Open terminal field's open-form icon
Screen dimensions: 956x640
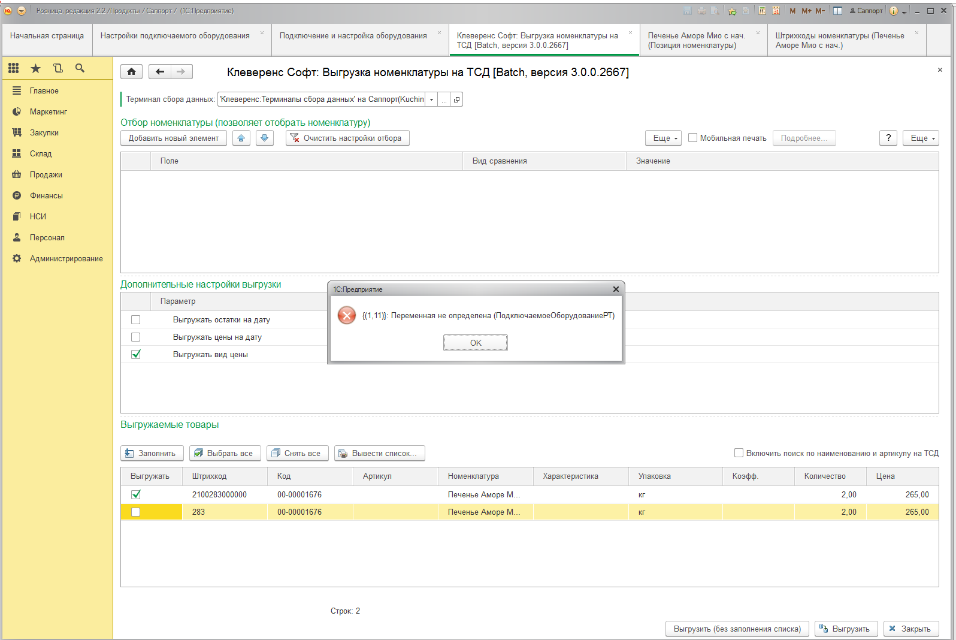pos(456,99)
